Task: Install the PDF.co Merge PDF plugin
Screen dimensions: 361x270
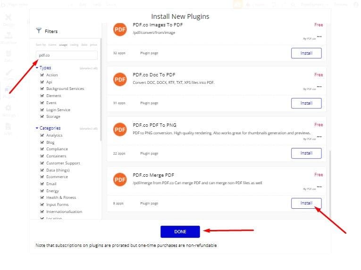Action: coord(306,203)
